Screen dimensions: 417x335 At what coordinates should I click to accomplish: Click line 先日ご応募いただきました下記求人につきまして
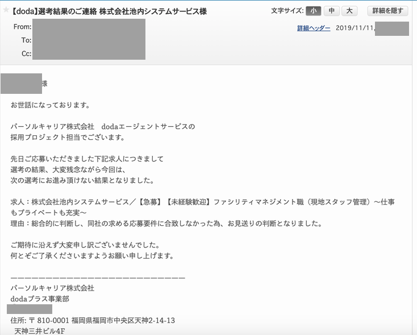pyautogui.click(x=87, y=159)
